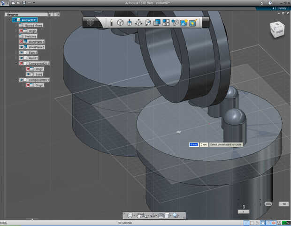Image resolution: width=291 pixels, height=226 pixels.
Task: Click the Orbit tool in navigation bar
Action: click(x=130, y=216)
